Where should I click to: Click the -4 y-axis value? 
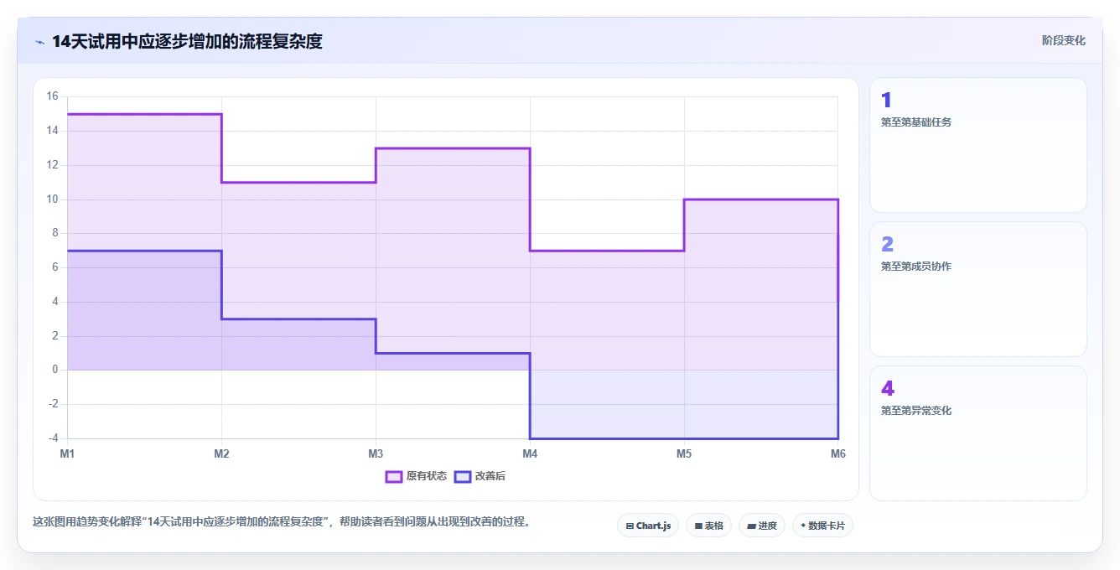(x=52, y=438)
